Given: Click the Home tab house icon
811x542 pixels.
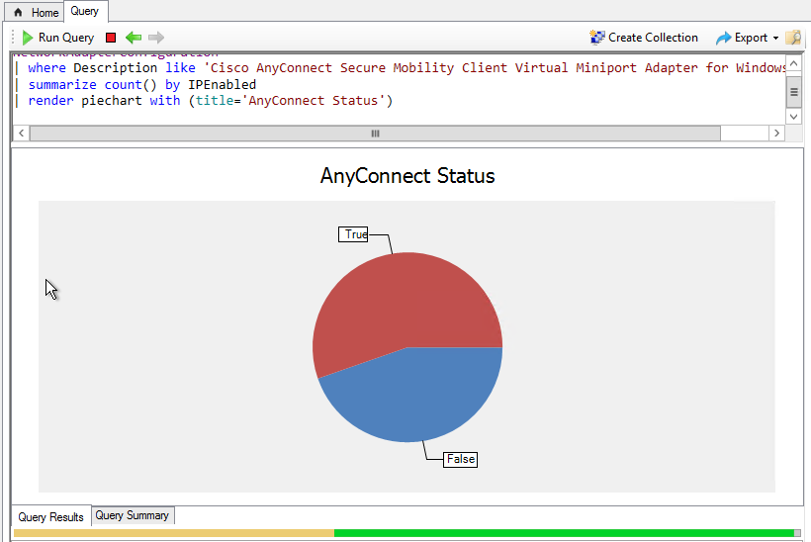Looking at the screenshot, I should [x=18, y=13].
